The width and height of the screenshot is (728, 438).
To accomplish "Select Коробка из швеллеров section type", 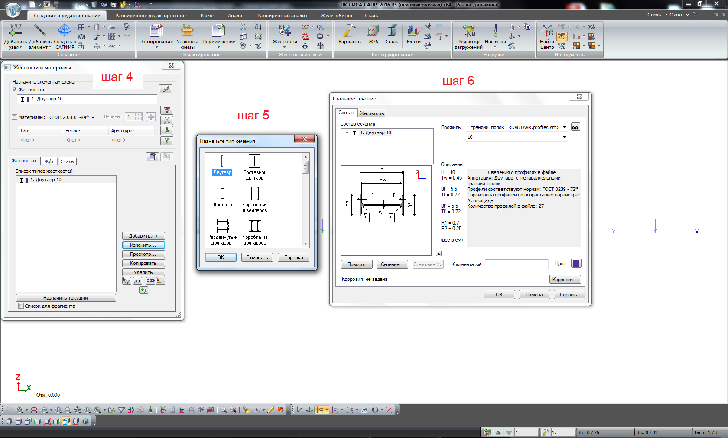I will click(255, 200).
